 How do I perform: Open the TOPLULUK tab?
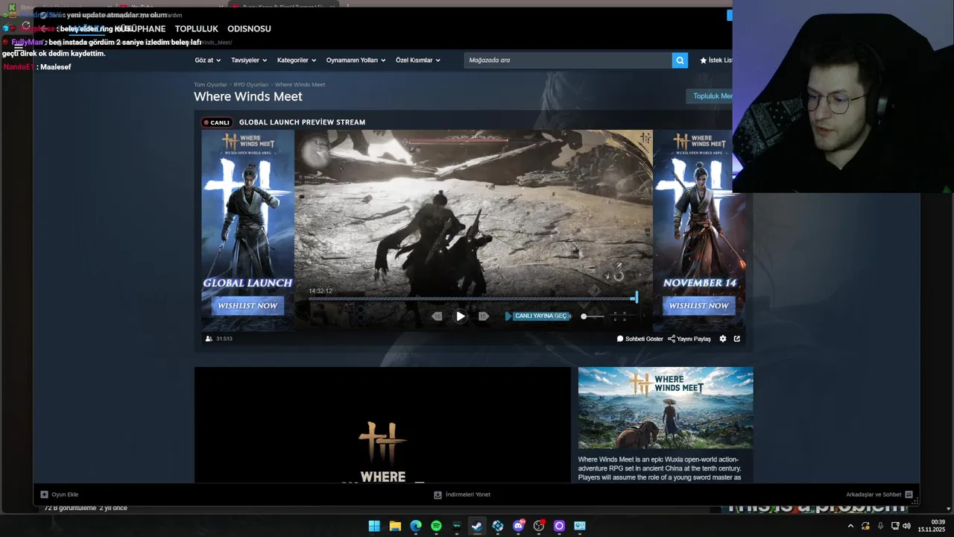[196, 29]
